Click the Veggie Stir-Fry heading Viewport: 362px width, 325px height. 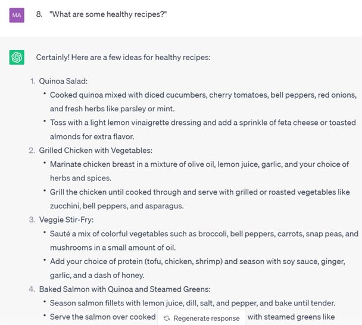66,220
